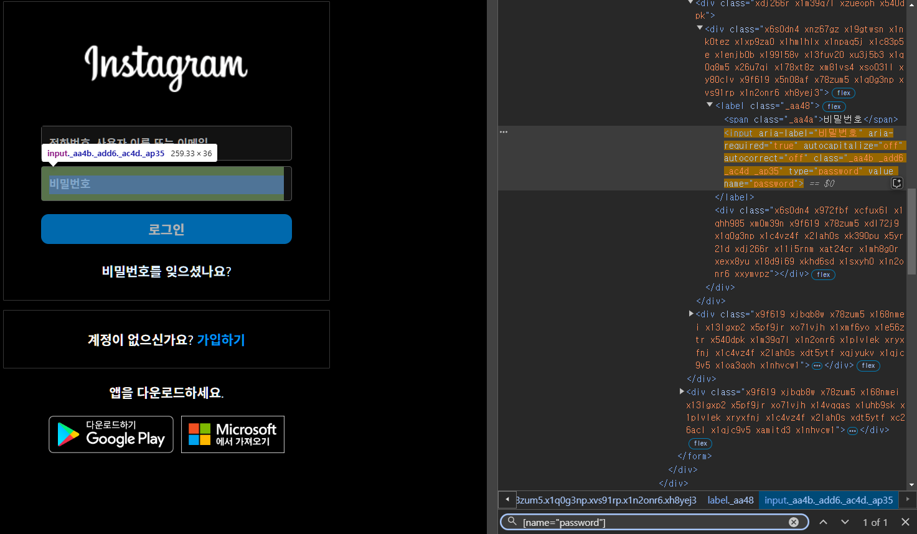Click the flex badge after the xh8yej3 div
Image resolution: width=917 pixels, height=534 pixels.
coord(844,93)
